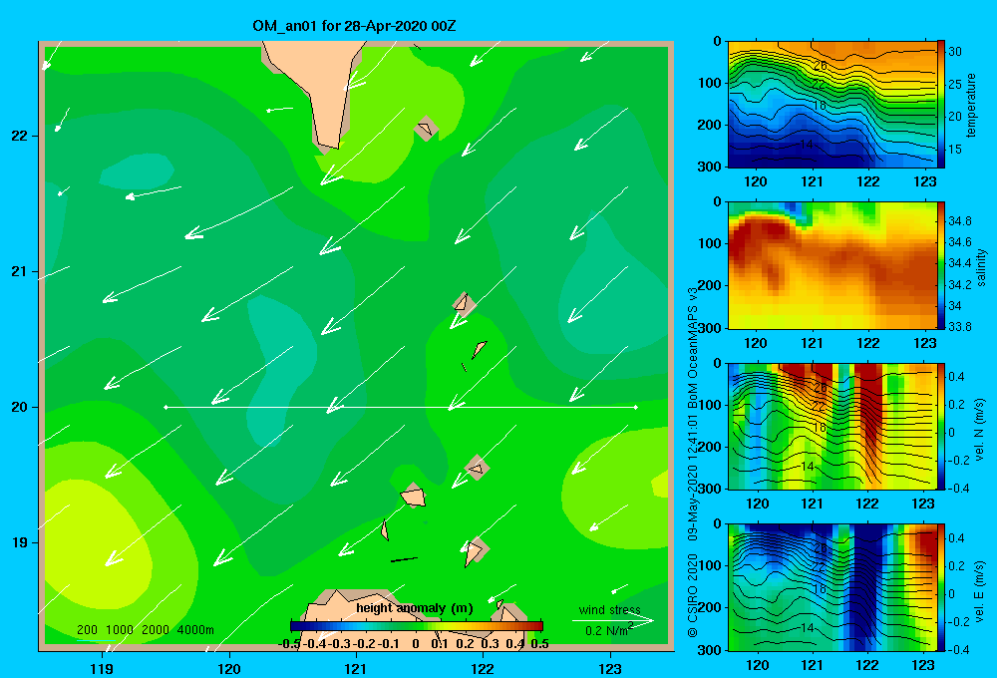Click the "100" depth label on the salinity plot
This screenshot has height=678, width=997.
click(710, 243)
